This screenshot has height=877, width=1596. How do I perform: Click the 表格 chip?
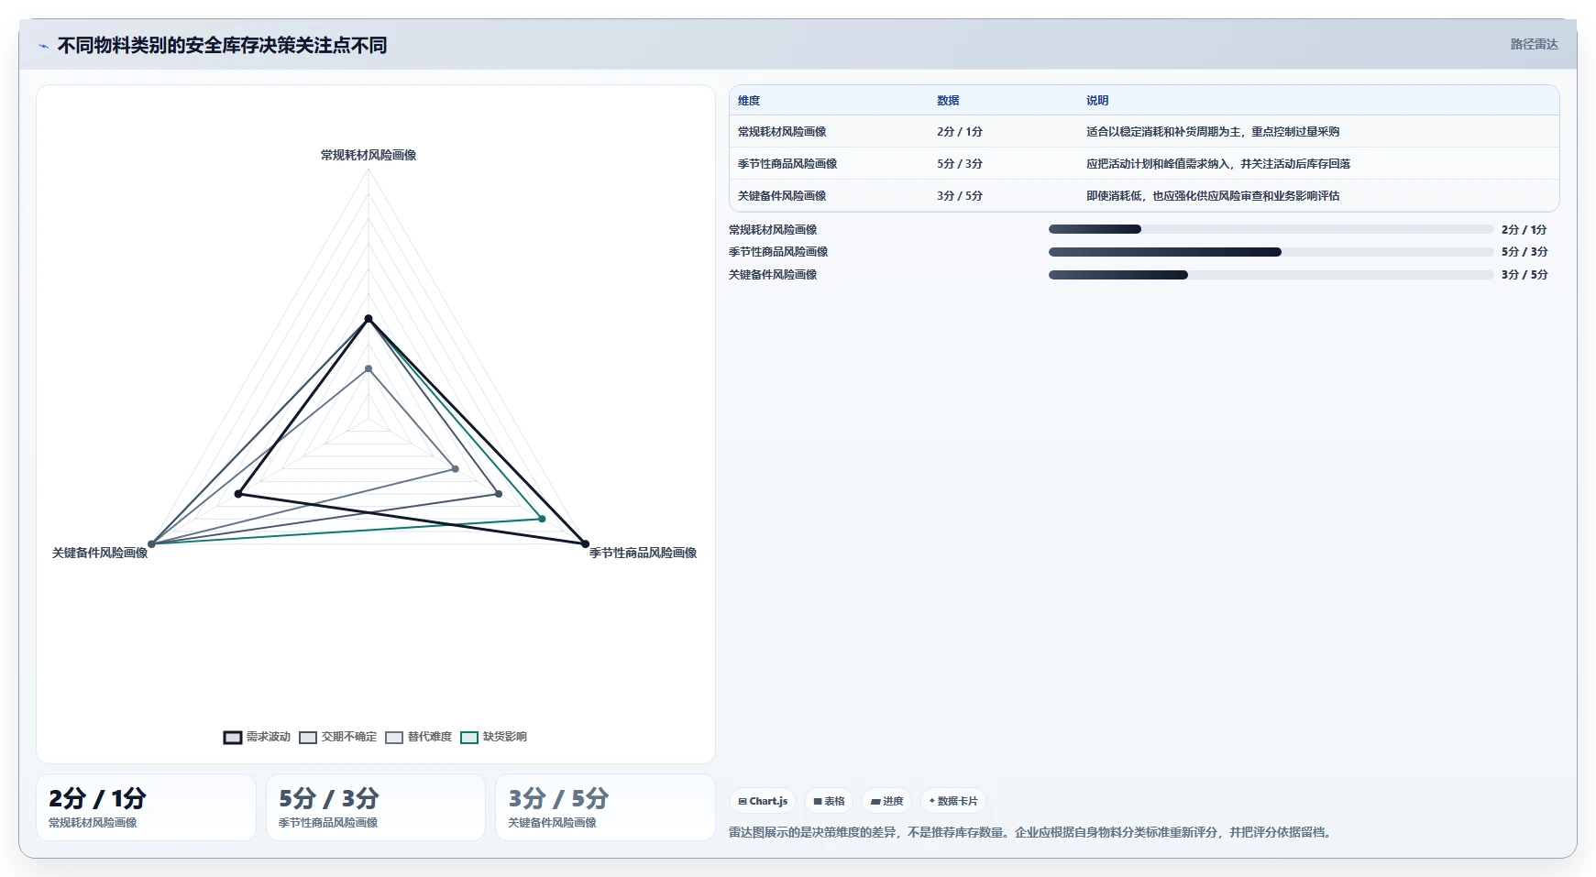(829, 801)
